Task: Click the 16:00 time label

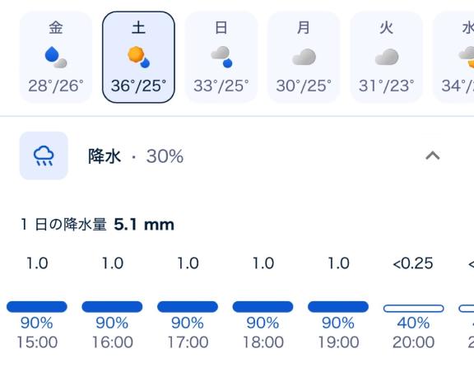Action: (x=113, y=342)
